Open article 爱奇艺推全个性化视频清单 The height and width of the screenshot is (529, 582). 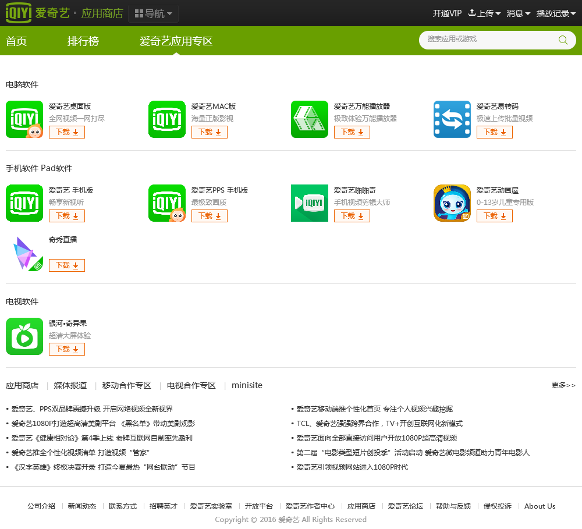point(80,453)
